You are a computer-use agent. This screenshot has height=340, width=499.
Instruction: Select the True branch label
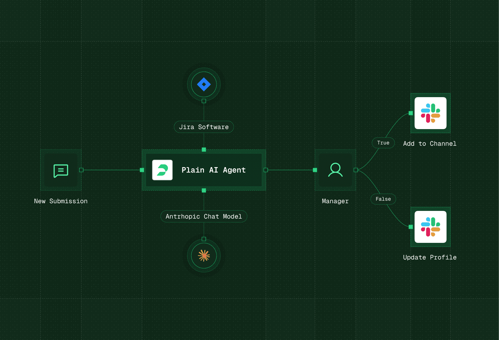(383, 143)
